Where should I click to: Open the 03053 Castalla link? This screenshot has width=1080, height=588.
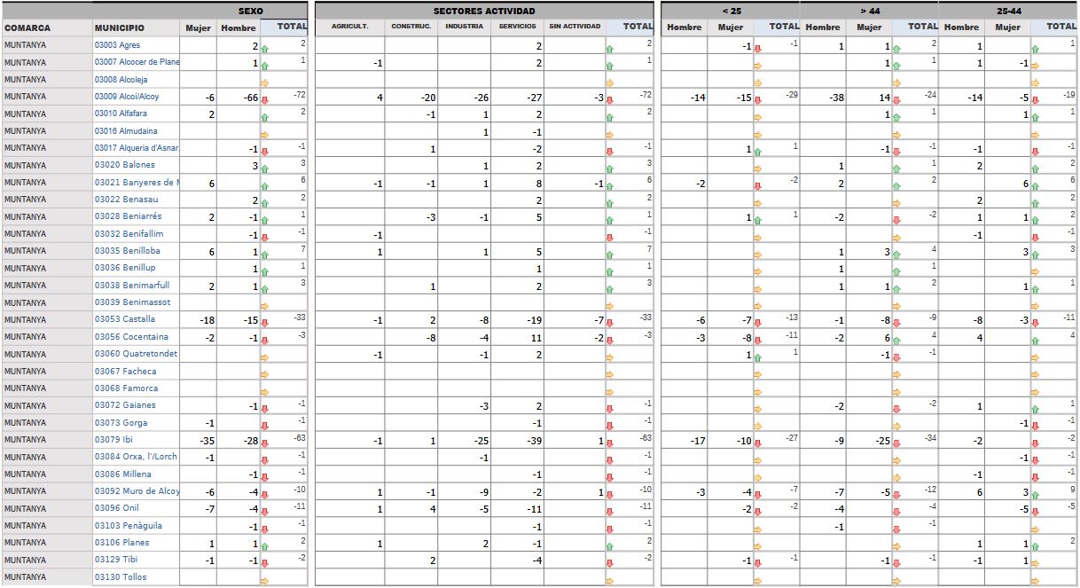click(125, 320)
